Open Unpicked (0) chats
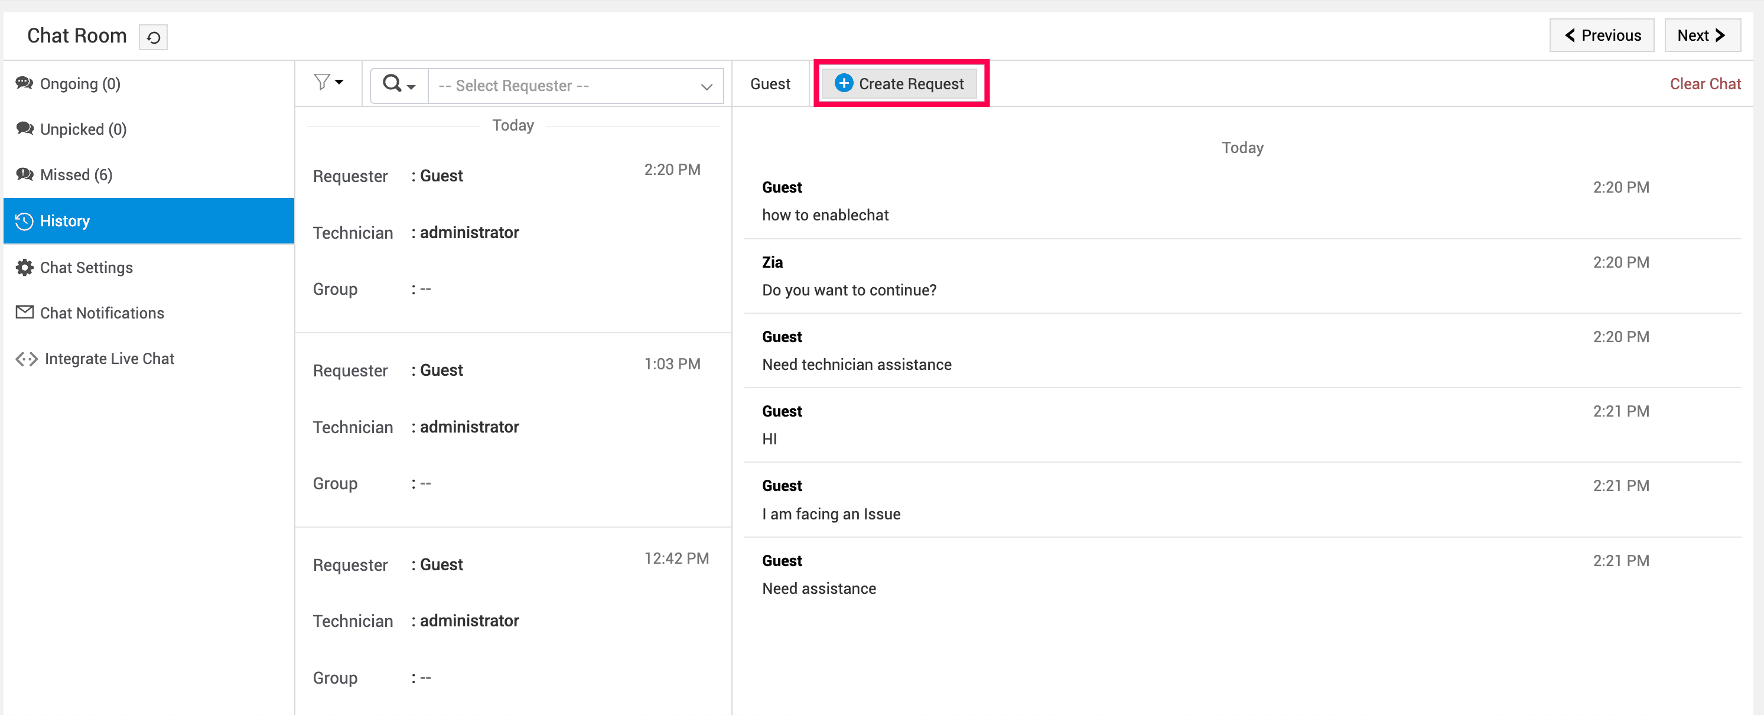 tap(149, 129)
